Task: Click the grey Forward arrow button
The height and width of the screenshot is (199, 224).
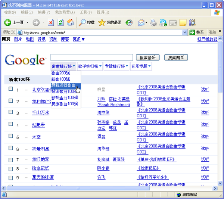Action: (x=36, y=22)
